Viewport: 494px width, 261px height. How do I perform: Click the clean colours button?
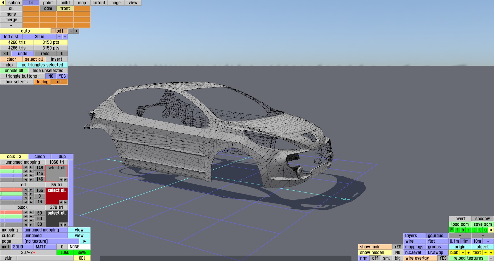click(40, 157)
